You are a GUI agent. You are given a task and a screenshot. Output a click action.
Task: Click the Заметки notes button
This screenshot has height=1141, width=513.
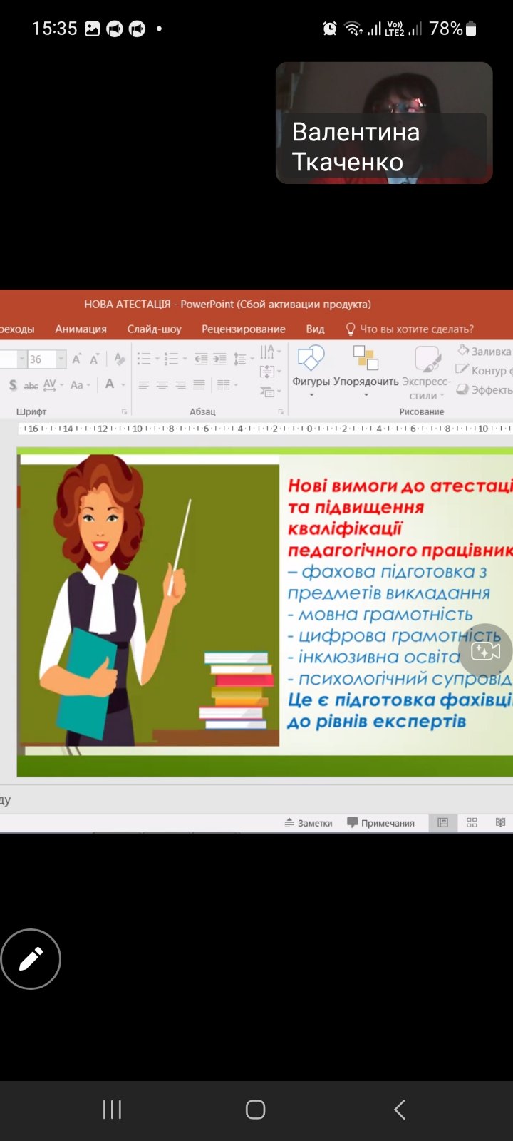coord(309,822)
